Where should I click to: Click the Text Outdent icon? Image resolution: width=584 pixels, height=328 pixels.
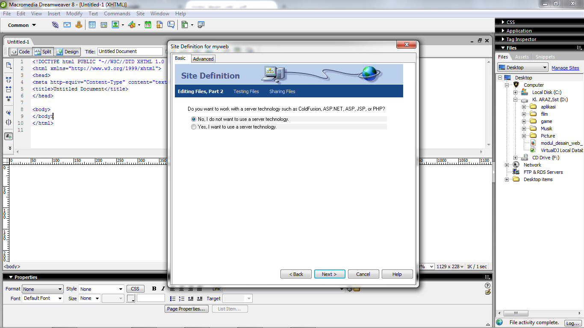pos(191,299)
